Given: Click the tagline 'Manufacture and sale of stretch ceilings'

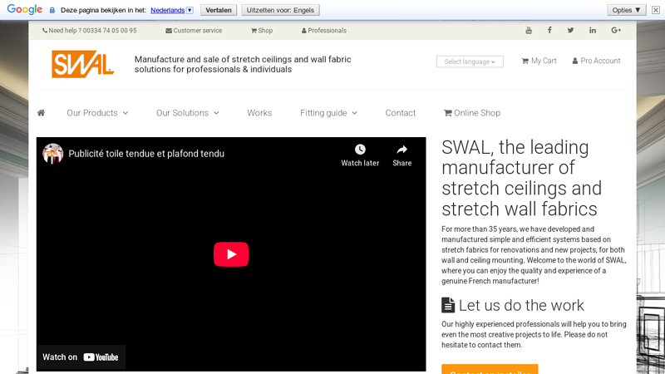Looking at the screenshot, I should (243, 64).
